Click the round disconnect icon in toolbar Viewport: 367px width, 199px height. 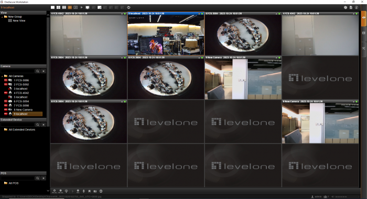(x=101, y=191)
